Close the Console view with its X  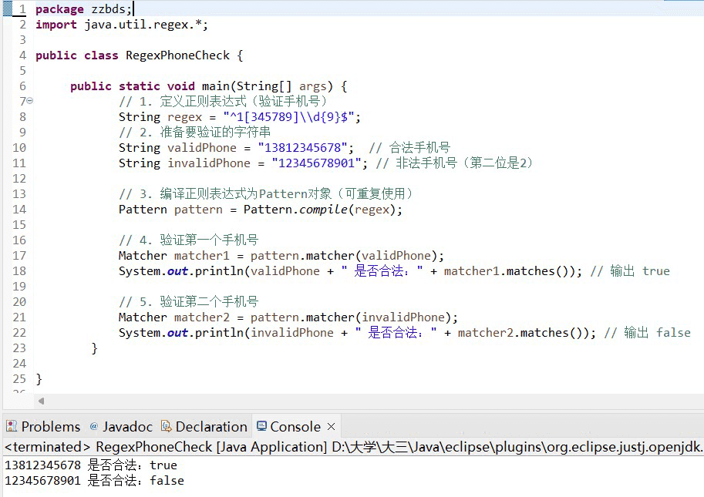coord(332,426)
